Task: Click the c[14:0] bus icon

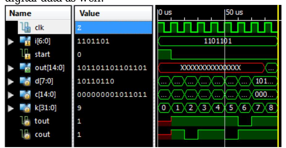Action: [x=25, y=95]
